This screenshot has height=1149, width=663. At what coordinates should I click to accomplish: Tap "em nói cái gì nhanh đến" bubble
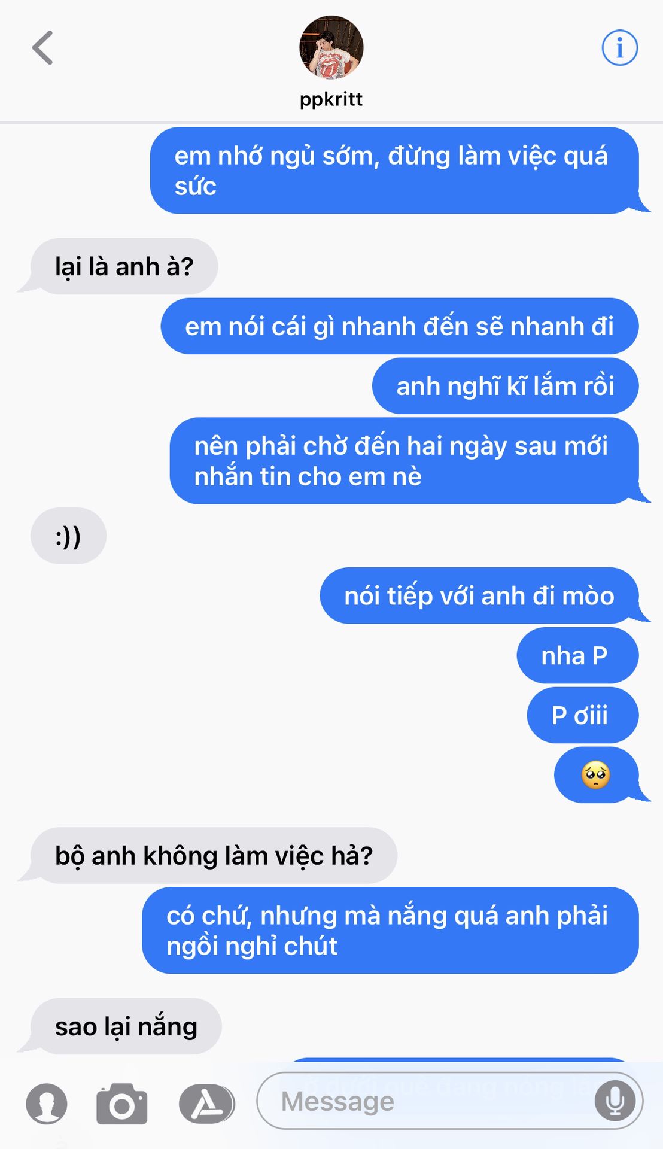(x=400, y=326)
